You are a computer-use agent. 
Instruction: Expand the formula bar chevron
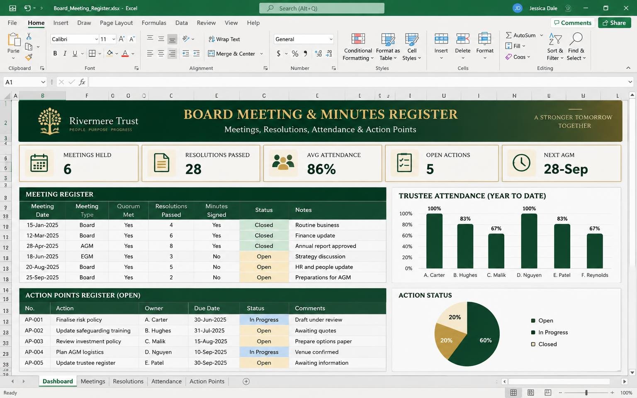point(630,82)
